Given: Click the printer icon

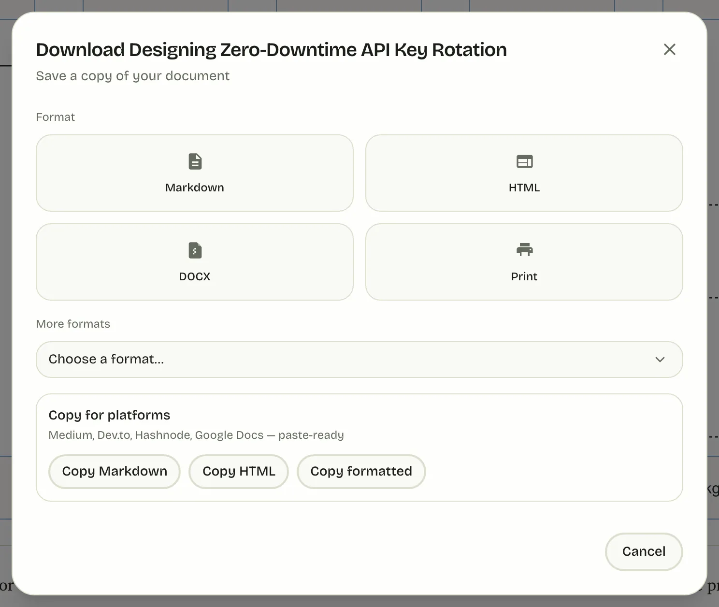Looking at the screenshot, I should pos(524,250).
